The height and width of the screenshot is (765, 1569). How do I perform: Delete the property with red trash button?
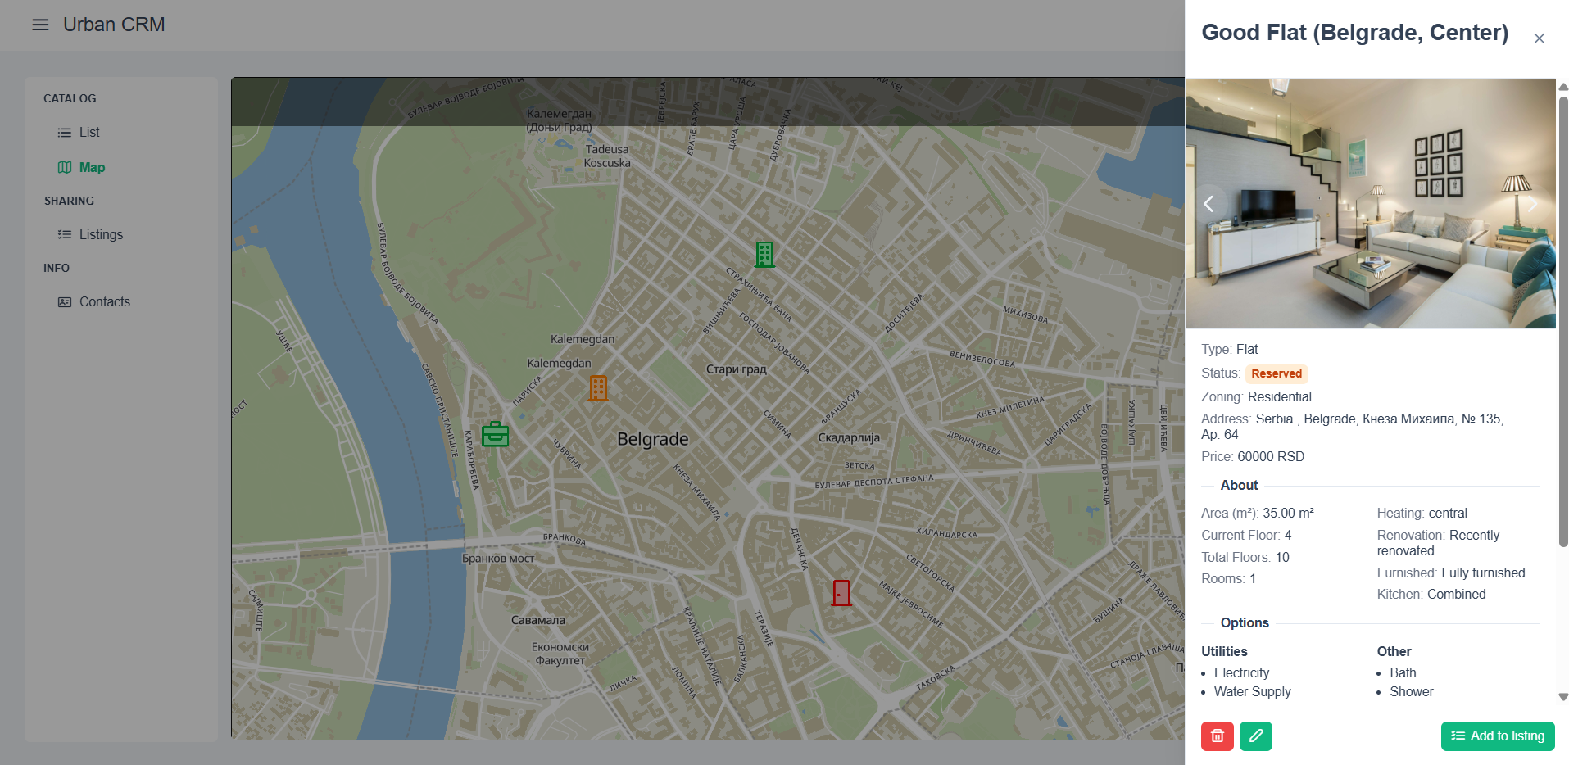click(x=1218, y=736)
